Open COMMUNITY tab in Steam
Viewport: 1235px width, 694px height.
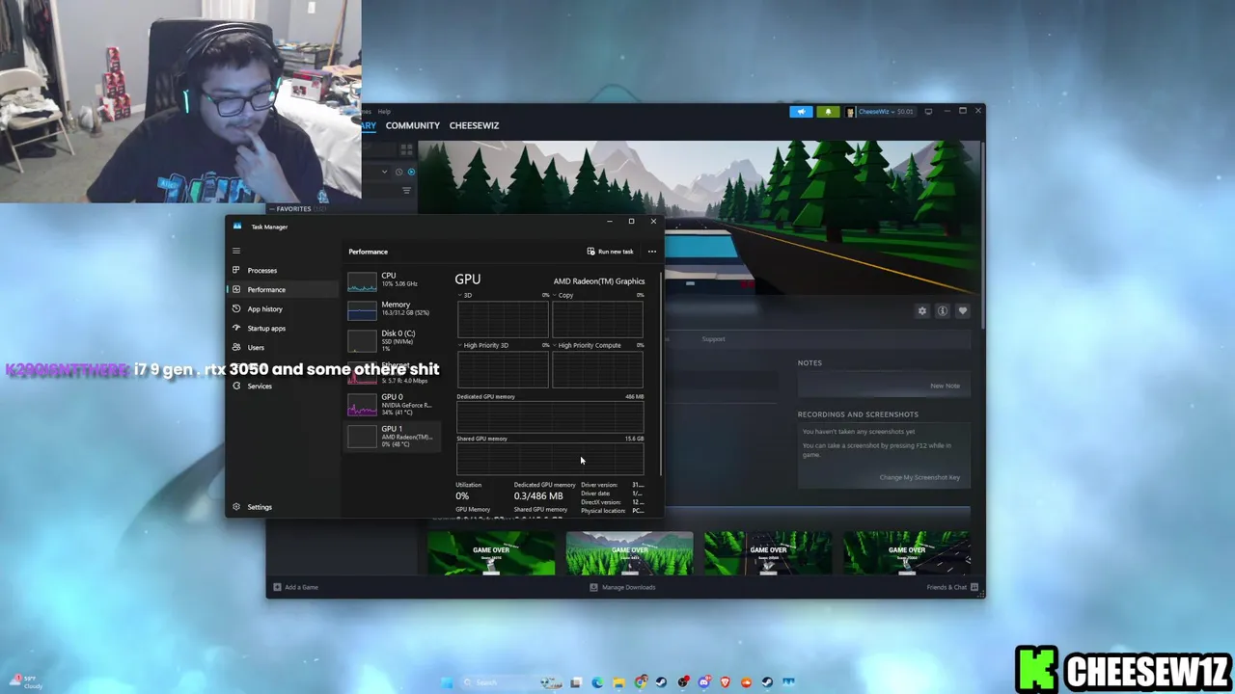click(412, 125)
